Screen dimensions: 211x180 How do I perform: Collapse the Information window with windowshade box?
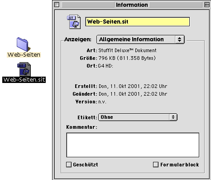coord(207,5)
